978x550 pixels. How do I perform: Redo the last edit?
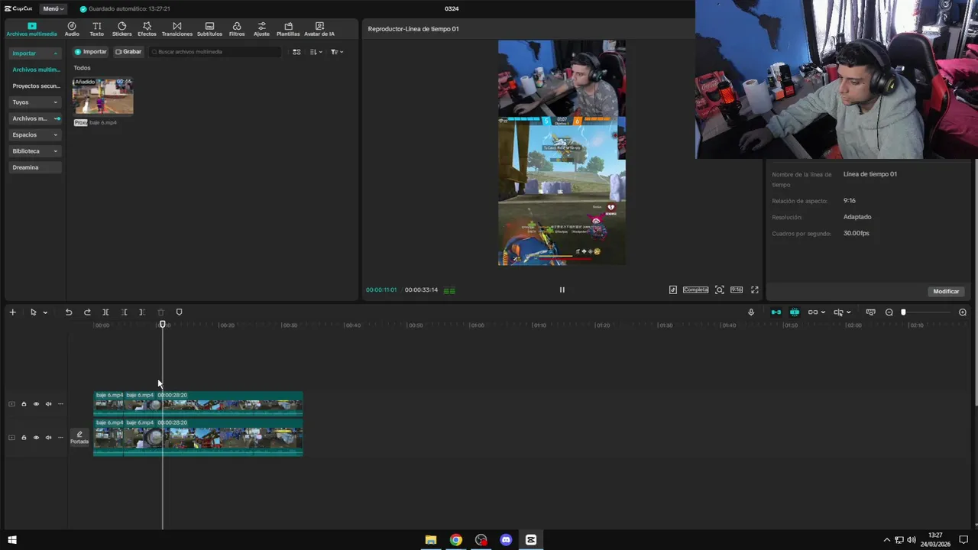click(87, 312)
